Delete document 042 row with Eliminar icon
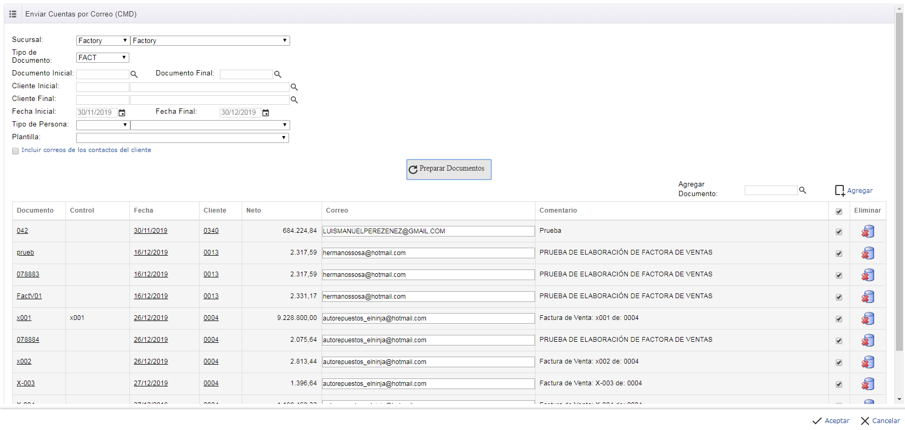The width and height of the screenshot is (905, 430). pos(868,231)
